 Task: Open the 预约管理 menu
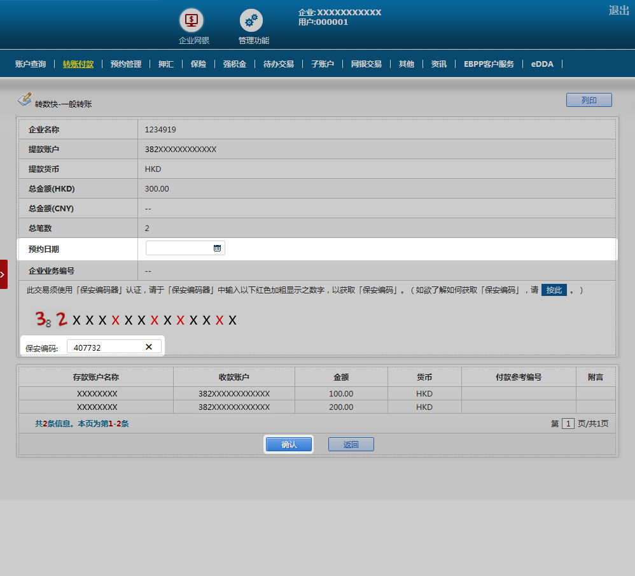(x=126, y=64)
